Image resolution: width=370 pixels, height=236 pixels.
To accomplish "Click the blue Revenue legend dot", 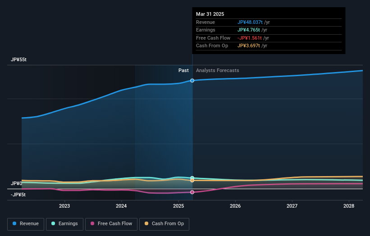I will (x=14, y=223).
